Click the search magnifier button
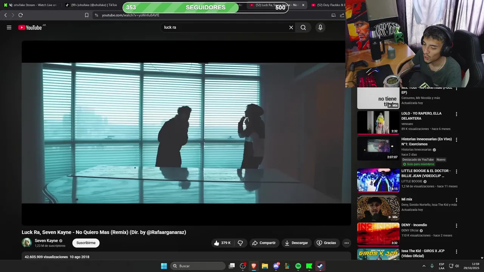484x272 pixels. click(x=303, y=27)
